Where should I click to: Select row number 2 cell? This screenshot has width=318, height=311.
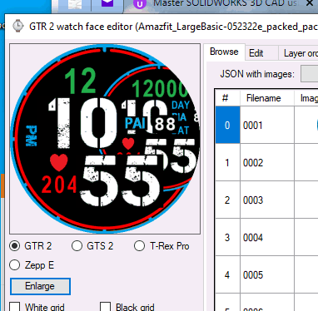click(x=227, y=200)
